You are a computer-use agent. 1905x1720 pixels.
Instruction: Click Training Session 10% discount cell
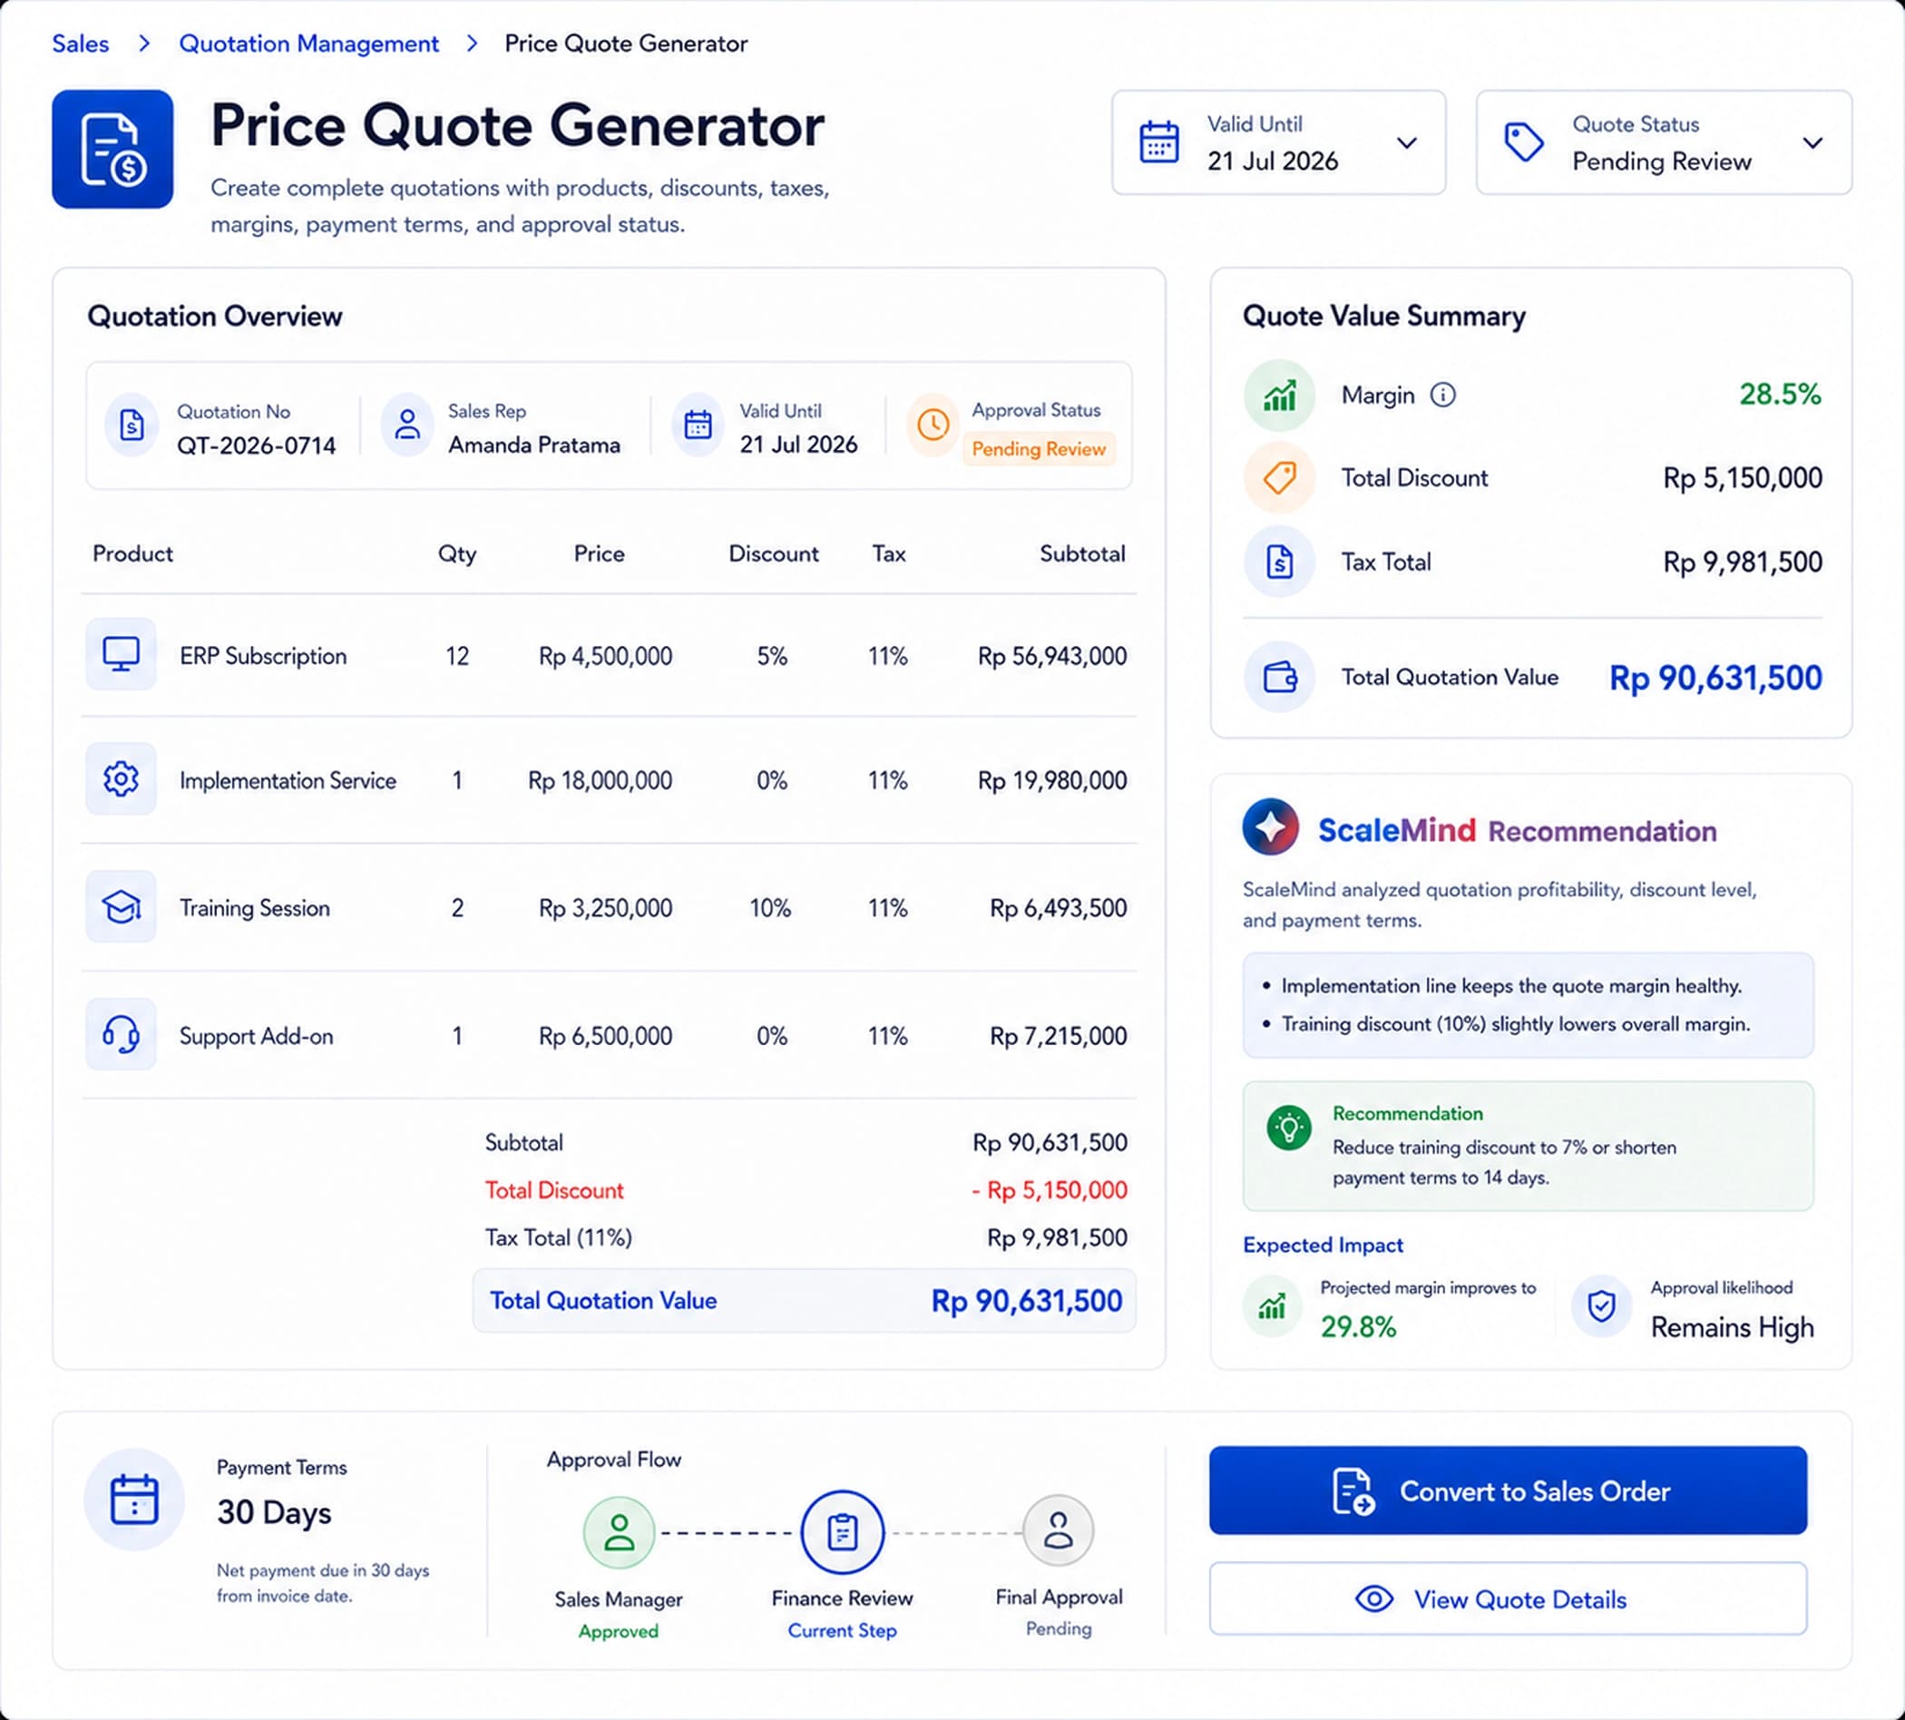tap(771, 908)
